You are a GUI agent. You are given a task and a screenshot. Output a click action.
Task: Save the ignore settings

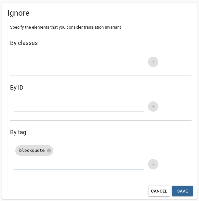coord(182,191)
